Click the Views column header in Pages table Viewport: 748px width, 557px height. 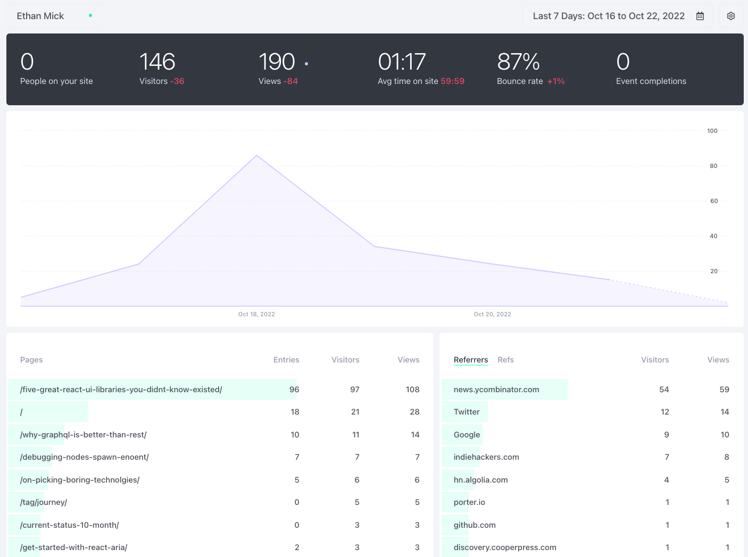[x=409, y=360]
